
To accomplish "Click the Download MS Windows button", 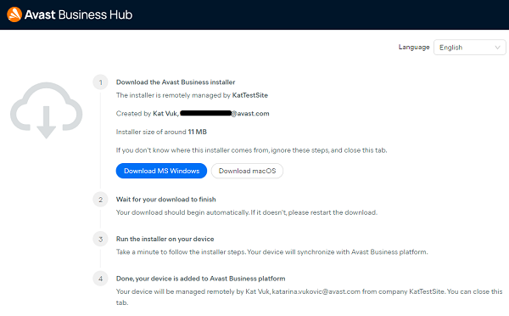I will [x=161, y=171].
